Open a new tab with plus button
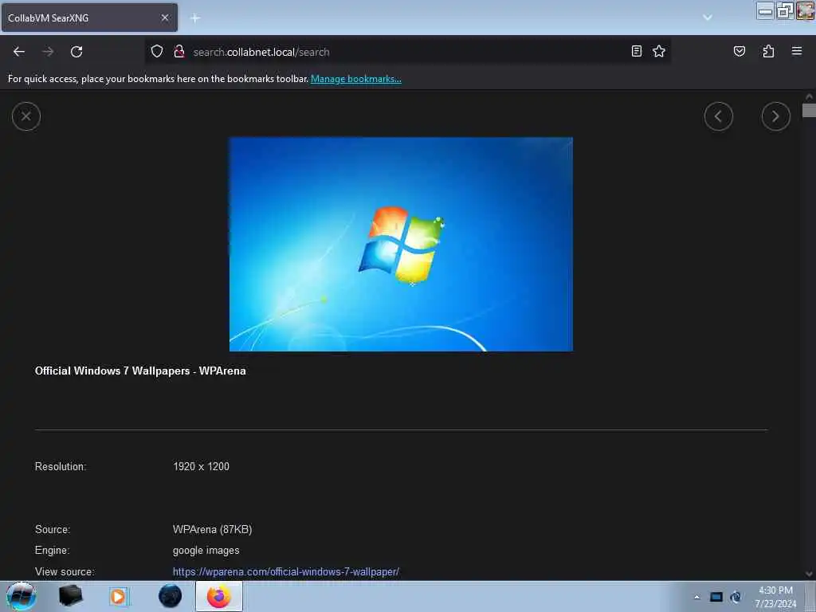This screenshot has width=816, height=612. [x=195, y=18]
